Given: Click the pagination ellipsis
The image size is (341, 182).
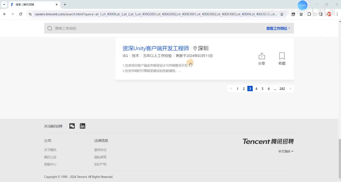Looking at the screenshot, I should point(275,89).
